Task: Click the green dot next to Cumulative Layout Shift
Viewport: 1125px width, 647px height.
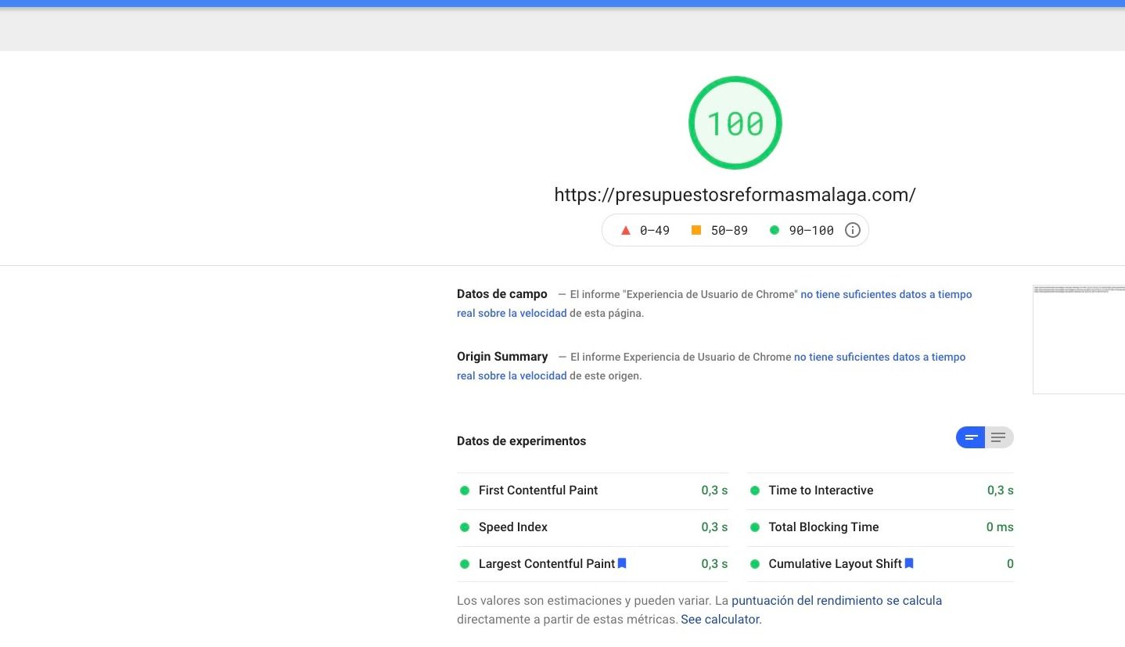Action: (755, 564)
